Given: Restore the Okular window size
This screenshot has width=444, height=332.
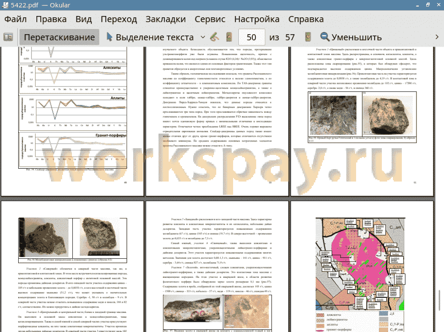Looking at the screenshot, I should [x=428, y=5].
